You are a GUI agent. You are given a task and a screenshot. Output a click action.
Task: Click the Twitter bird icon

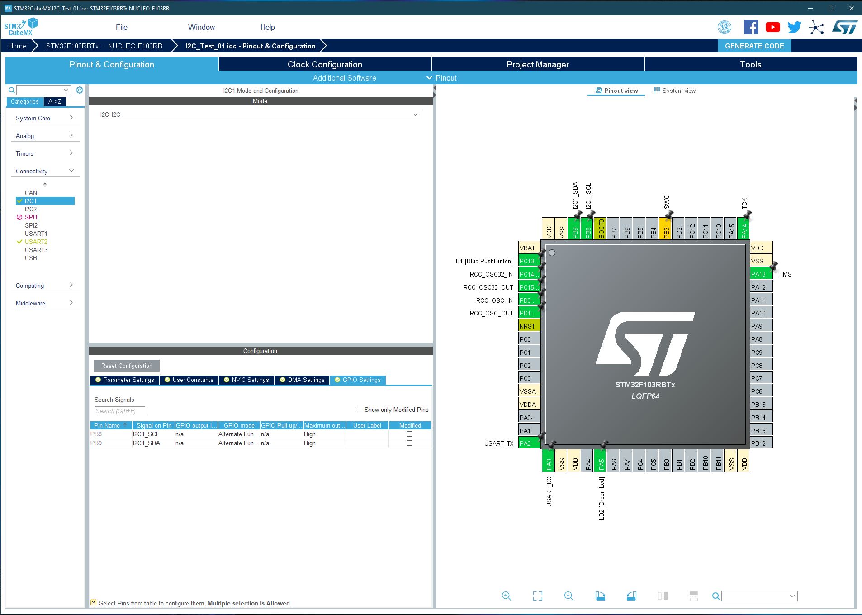pyautogui.click(x=794, y=27)
